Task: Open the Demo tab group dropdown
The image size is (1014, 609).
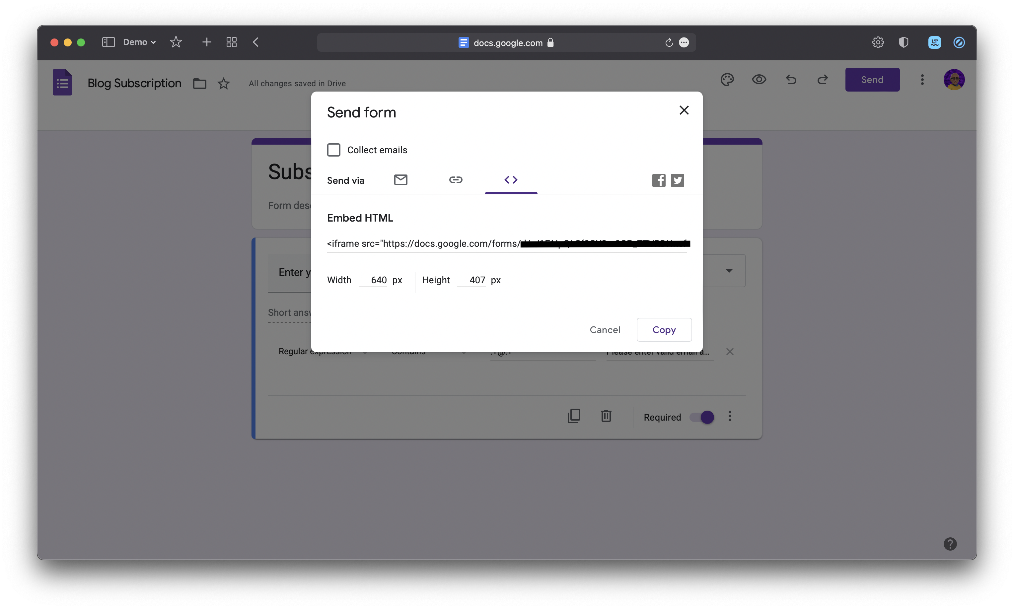Action: 139,42
